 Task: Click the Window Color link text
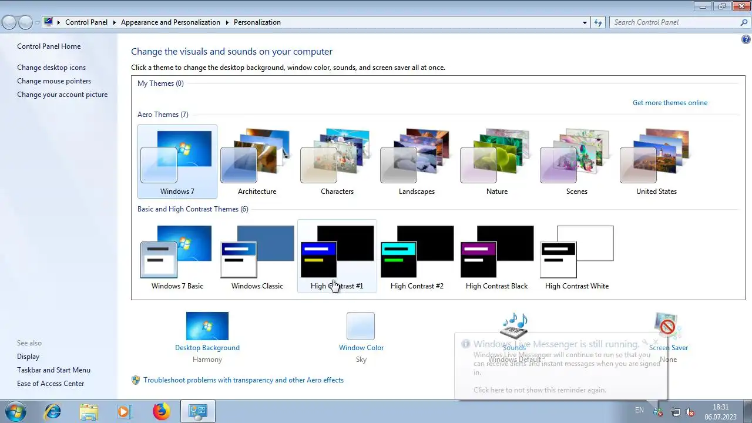[361, 348]
